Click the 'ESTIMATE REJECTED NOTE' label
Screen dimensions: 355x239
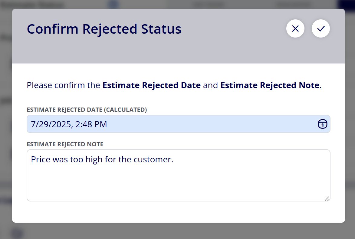tap(65, 144)
